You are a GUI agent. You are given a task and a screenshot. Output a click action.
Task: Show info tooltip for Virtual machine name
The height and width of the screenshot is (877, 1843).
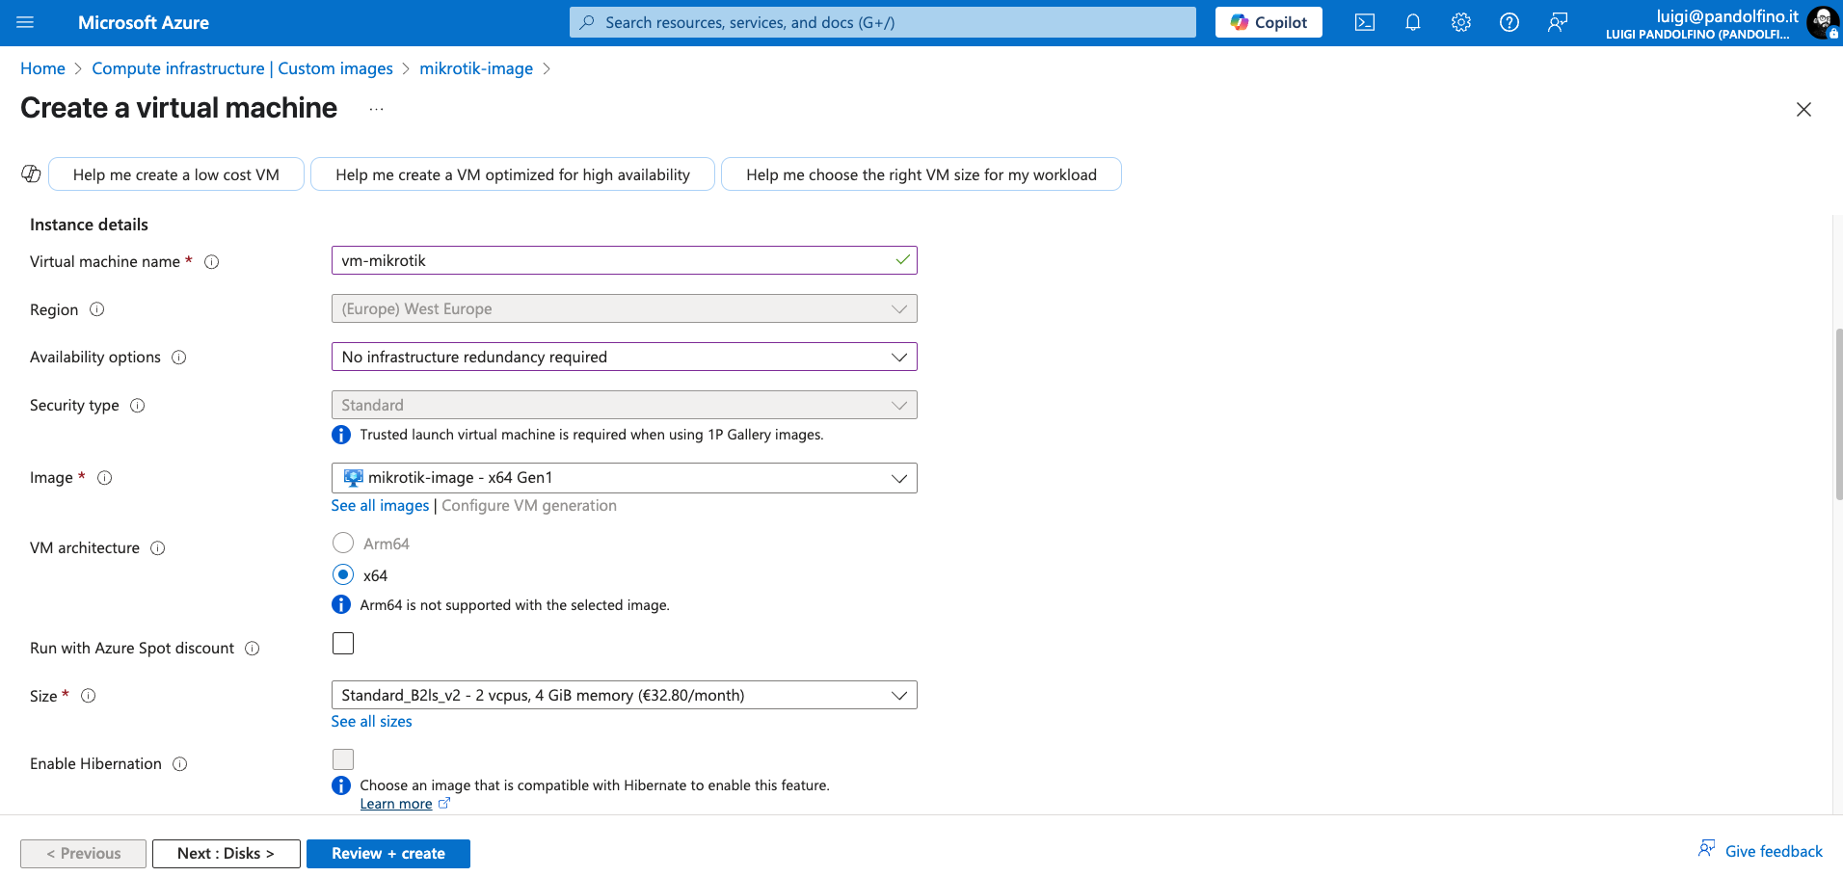[x=212, y=262]
